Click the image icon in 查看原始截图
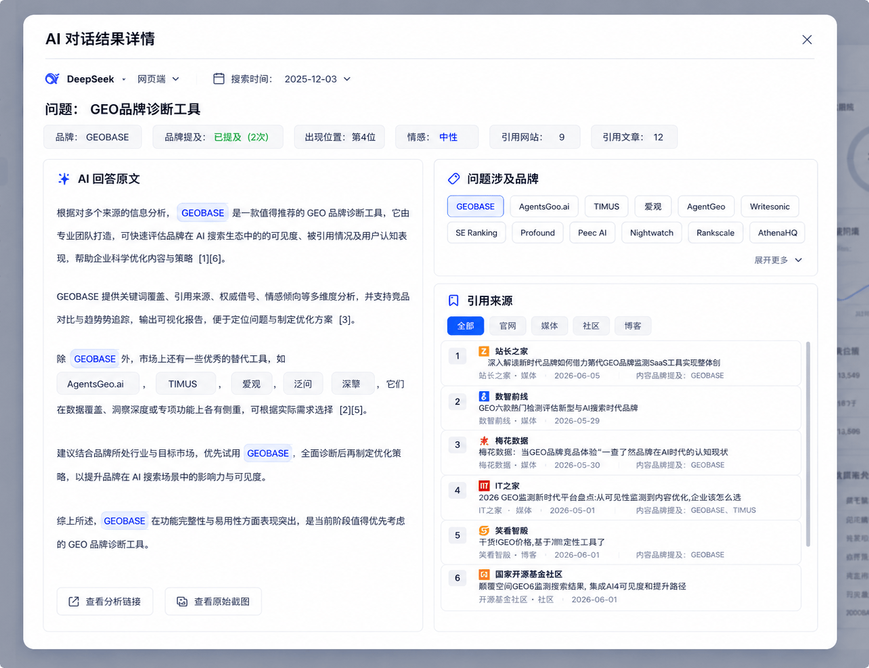 [x=182, y=601]
